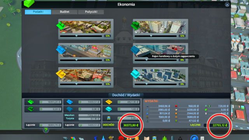This screenshot has height=140, width=249.
Task: Click the low-density commercial preview image
Action: click(86, 51)
